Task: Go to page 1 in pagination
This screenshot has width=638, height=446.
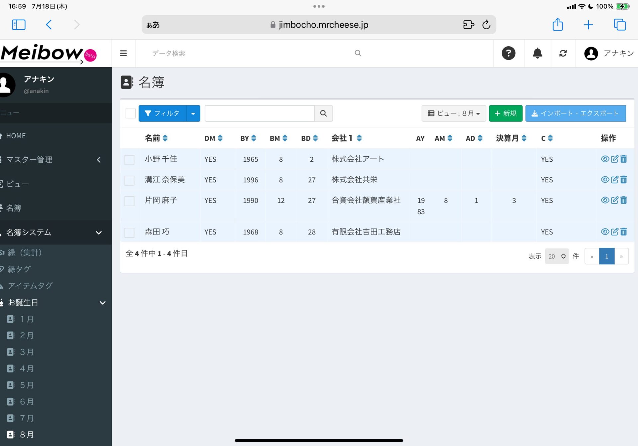Action: pos(606,256)
